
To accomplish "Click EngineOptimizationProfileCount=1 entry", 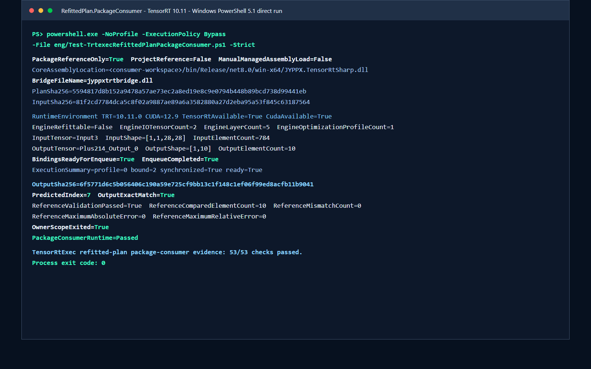I will tap(335, 127).
